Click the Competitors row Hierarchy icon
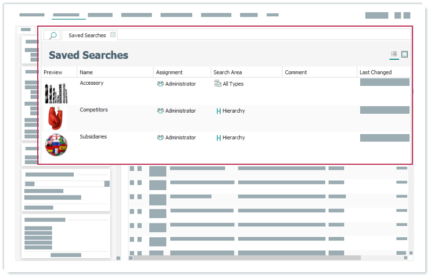Viewport: 431px width, 278px height. click(x=218, y=111)
